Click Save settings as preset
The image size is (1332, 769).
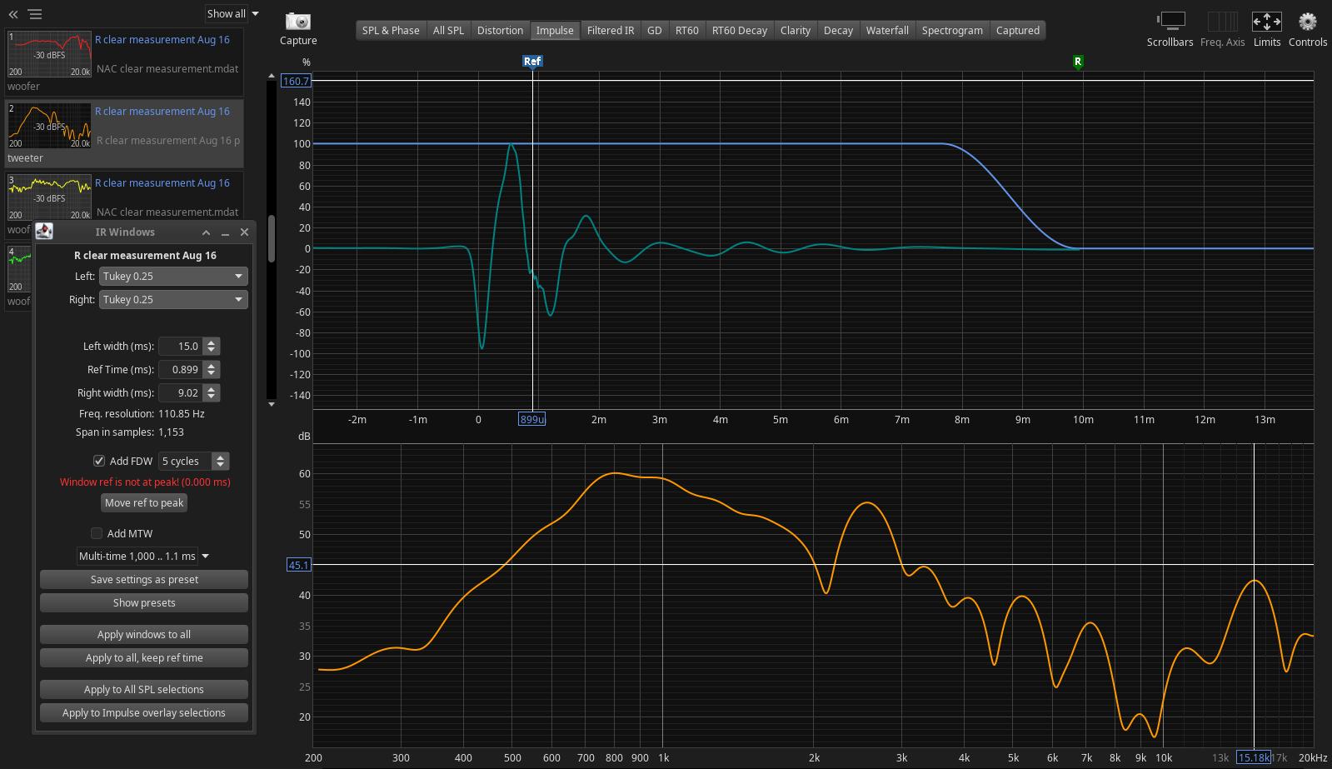(144, 579)
